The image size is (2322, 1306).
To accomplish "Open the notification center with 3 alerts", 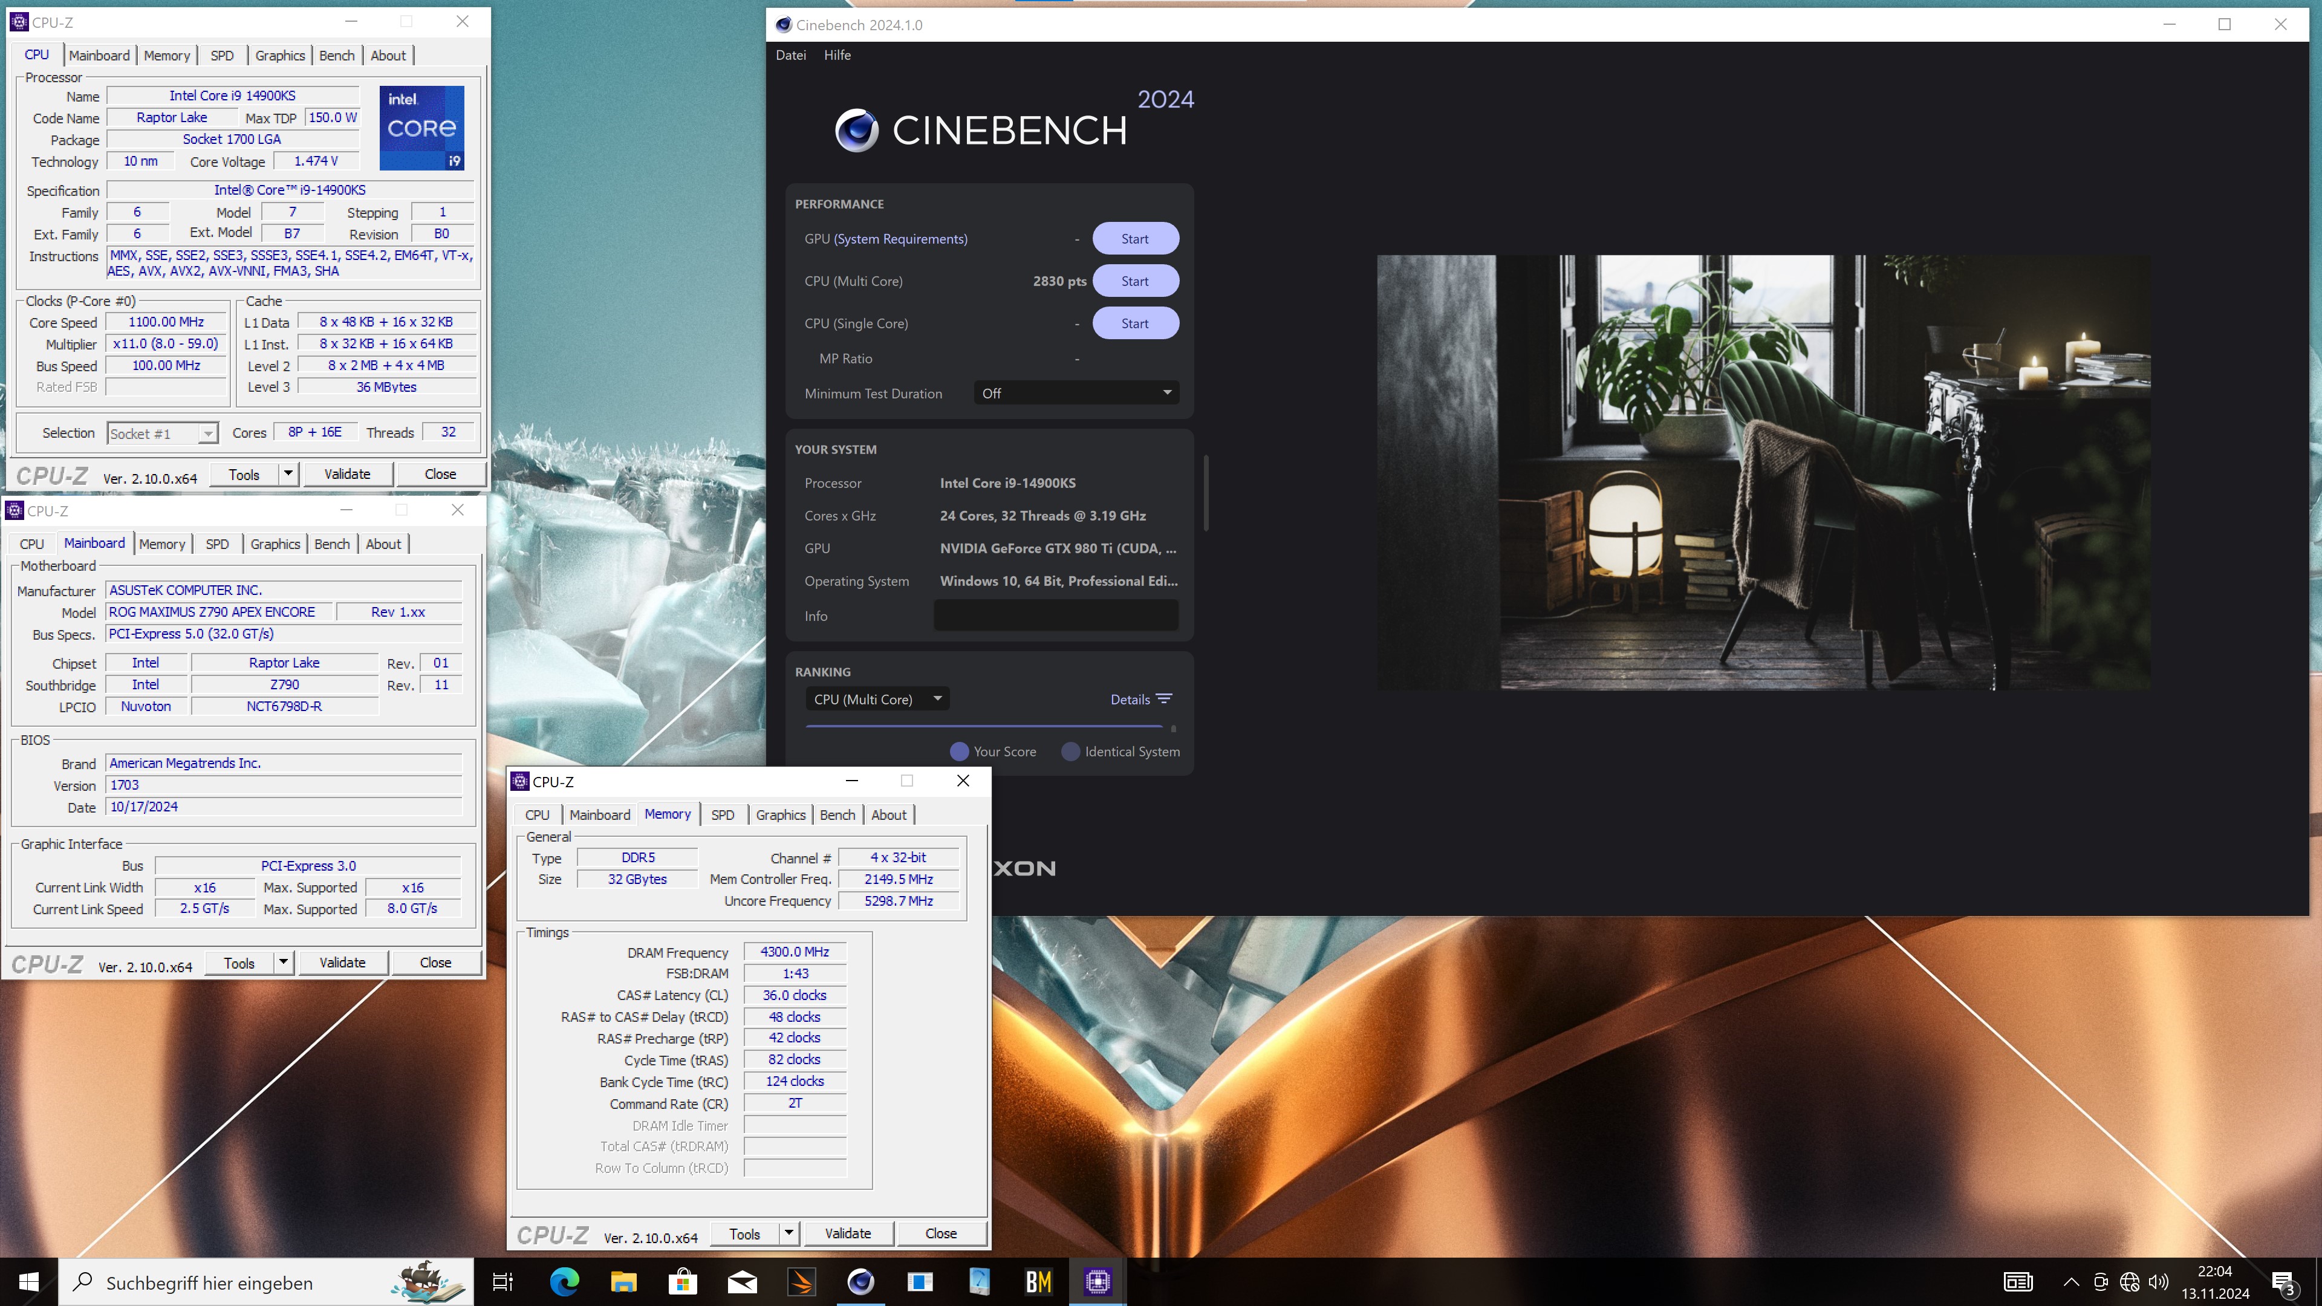I will [2283, 1282].
